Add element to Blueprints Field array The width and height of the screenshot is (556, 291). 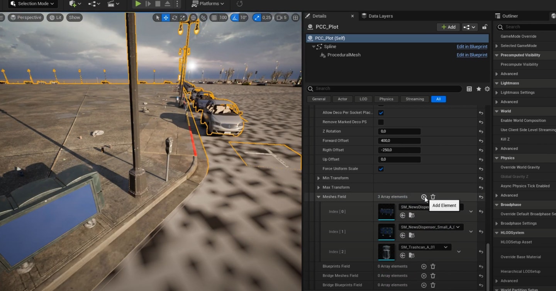pos(424,266)
